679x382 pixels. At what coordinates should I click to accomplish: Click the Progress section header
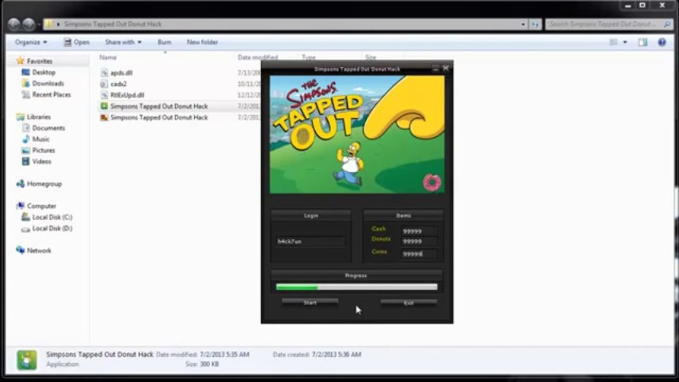(x=356, y=275)
